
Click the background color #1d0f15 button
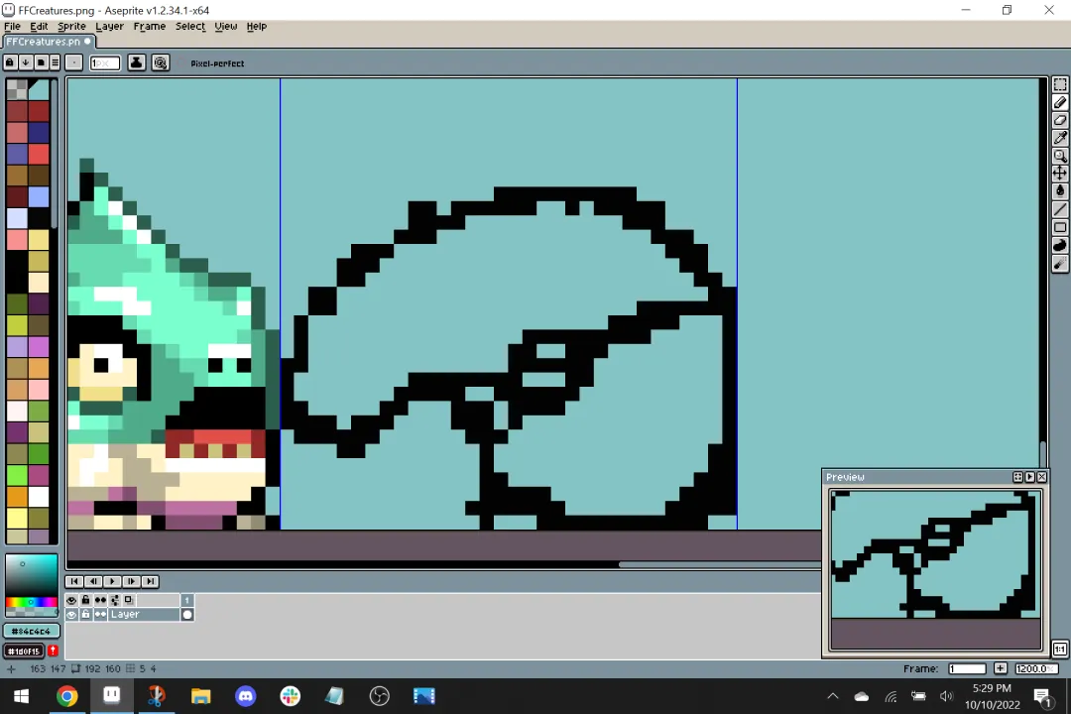(x=24, y=652)
